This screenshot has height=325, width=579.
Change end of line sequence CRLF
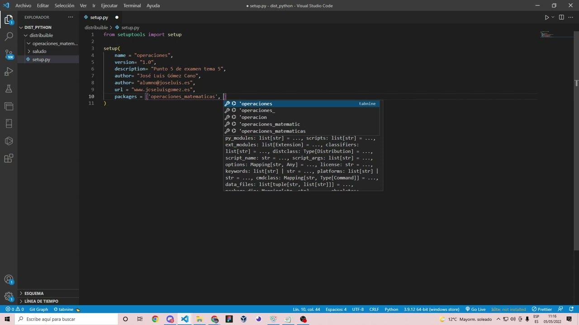[374, 309]
